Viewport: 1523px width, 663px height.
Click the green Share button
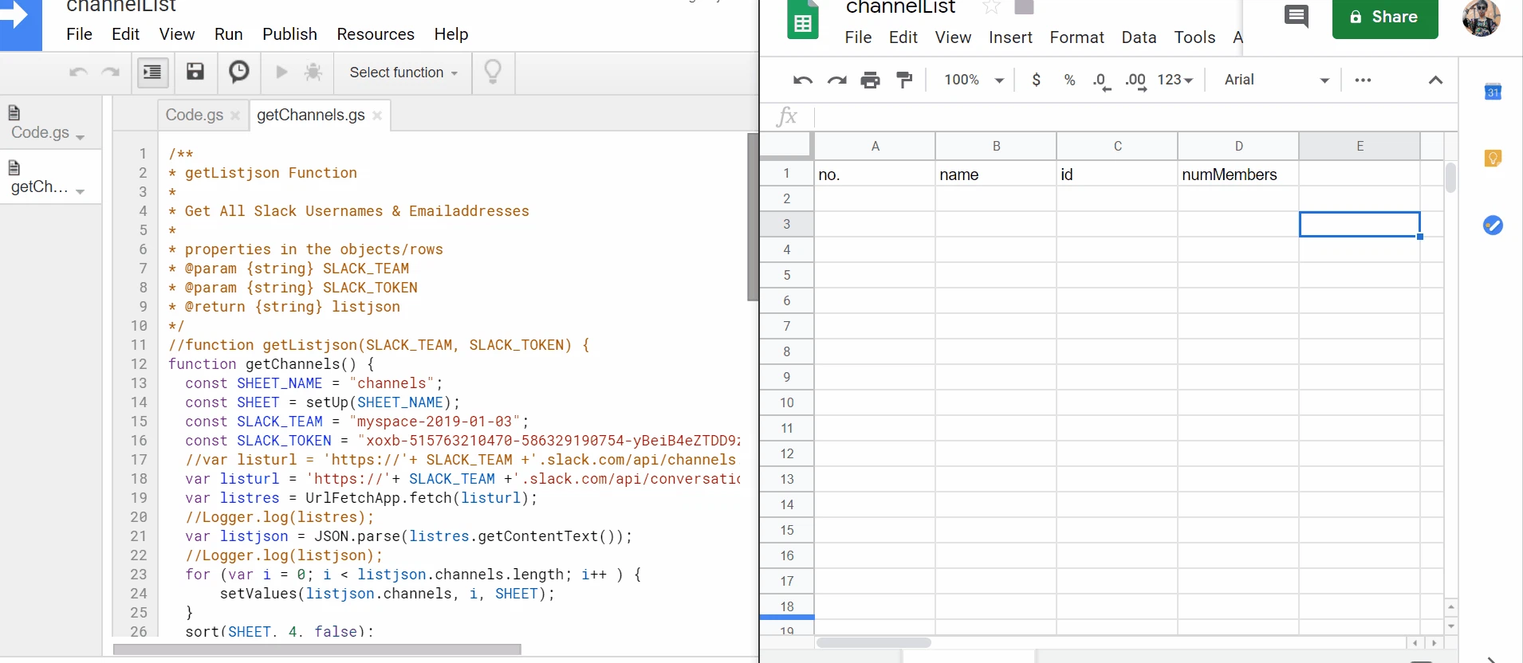coord(1385,18)
